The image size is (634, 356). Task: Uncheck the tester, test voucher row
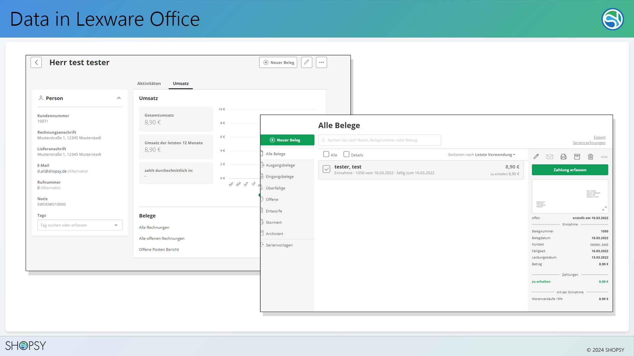326,169
